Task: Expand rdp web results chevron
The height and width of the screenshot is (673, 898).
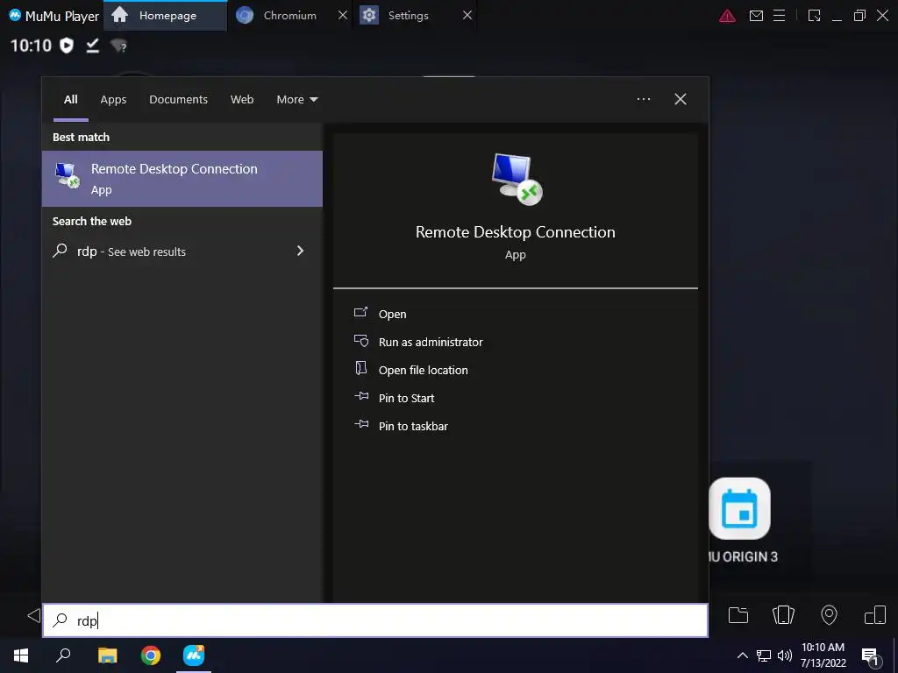Action: tap(300, 251)
